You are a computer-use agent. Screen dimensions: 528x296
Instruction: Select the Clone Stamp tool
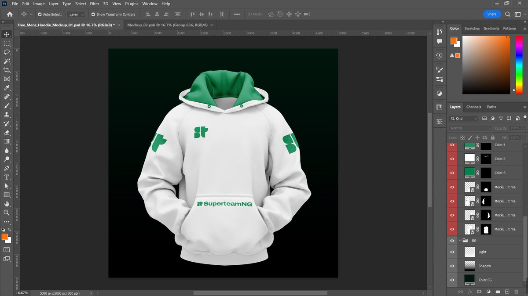pos(7,115)
